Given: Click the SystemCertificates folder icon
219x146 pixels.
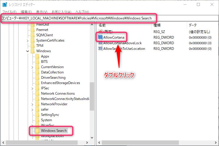Looking at the screenshot, I should click(32, 40).
